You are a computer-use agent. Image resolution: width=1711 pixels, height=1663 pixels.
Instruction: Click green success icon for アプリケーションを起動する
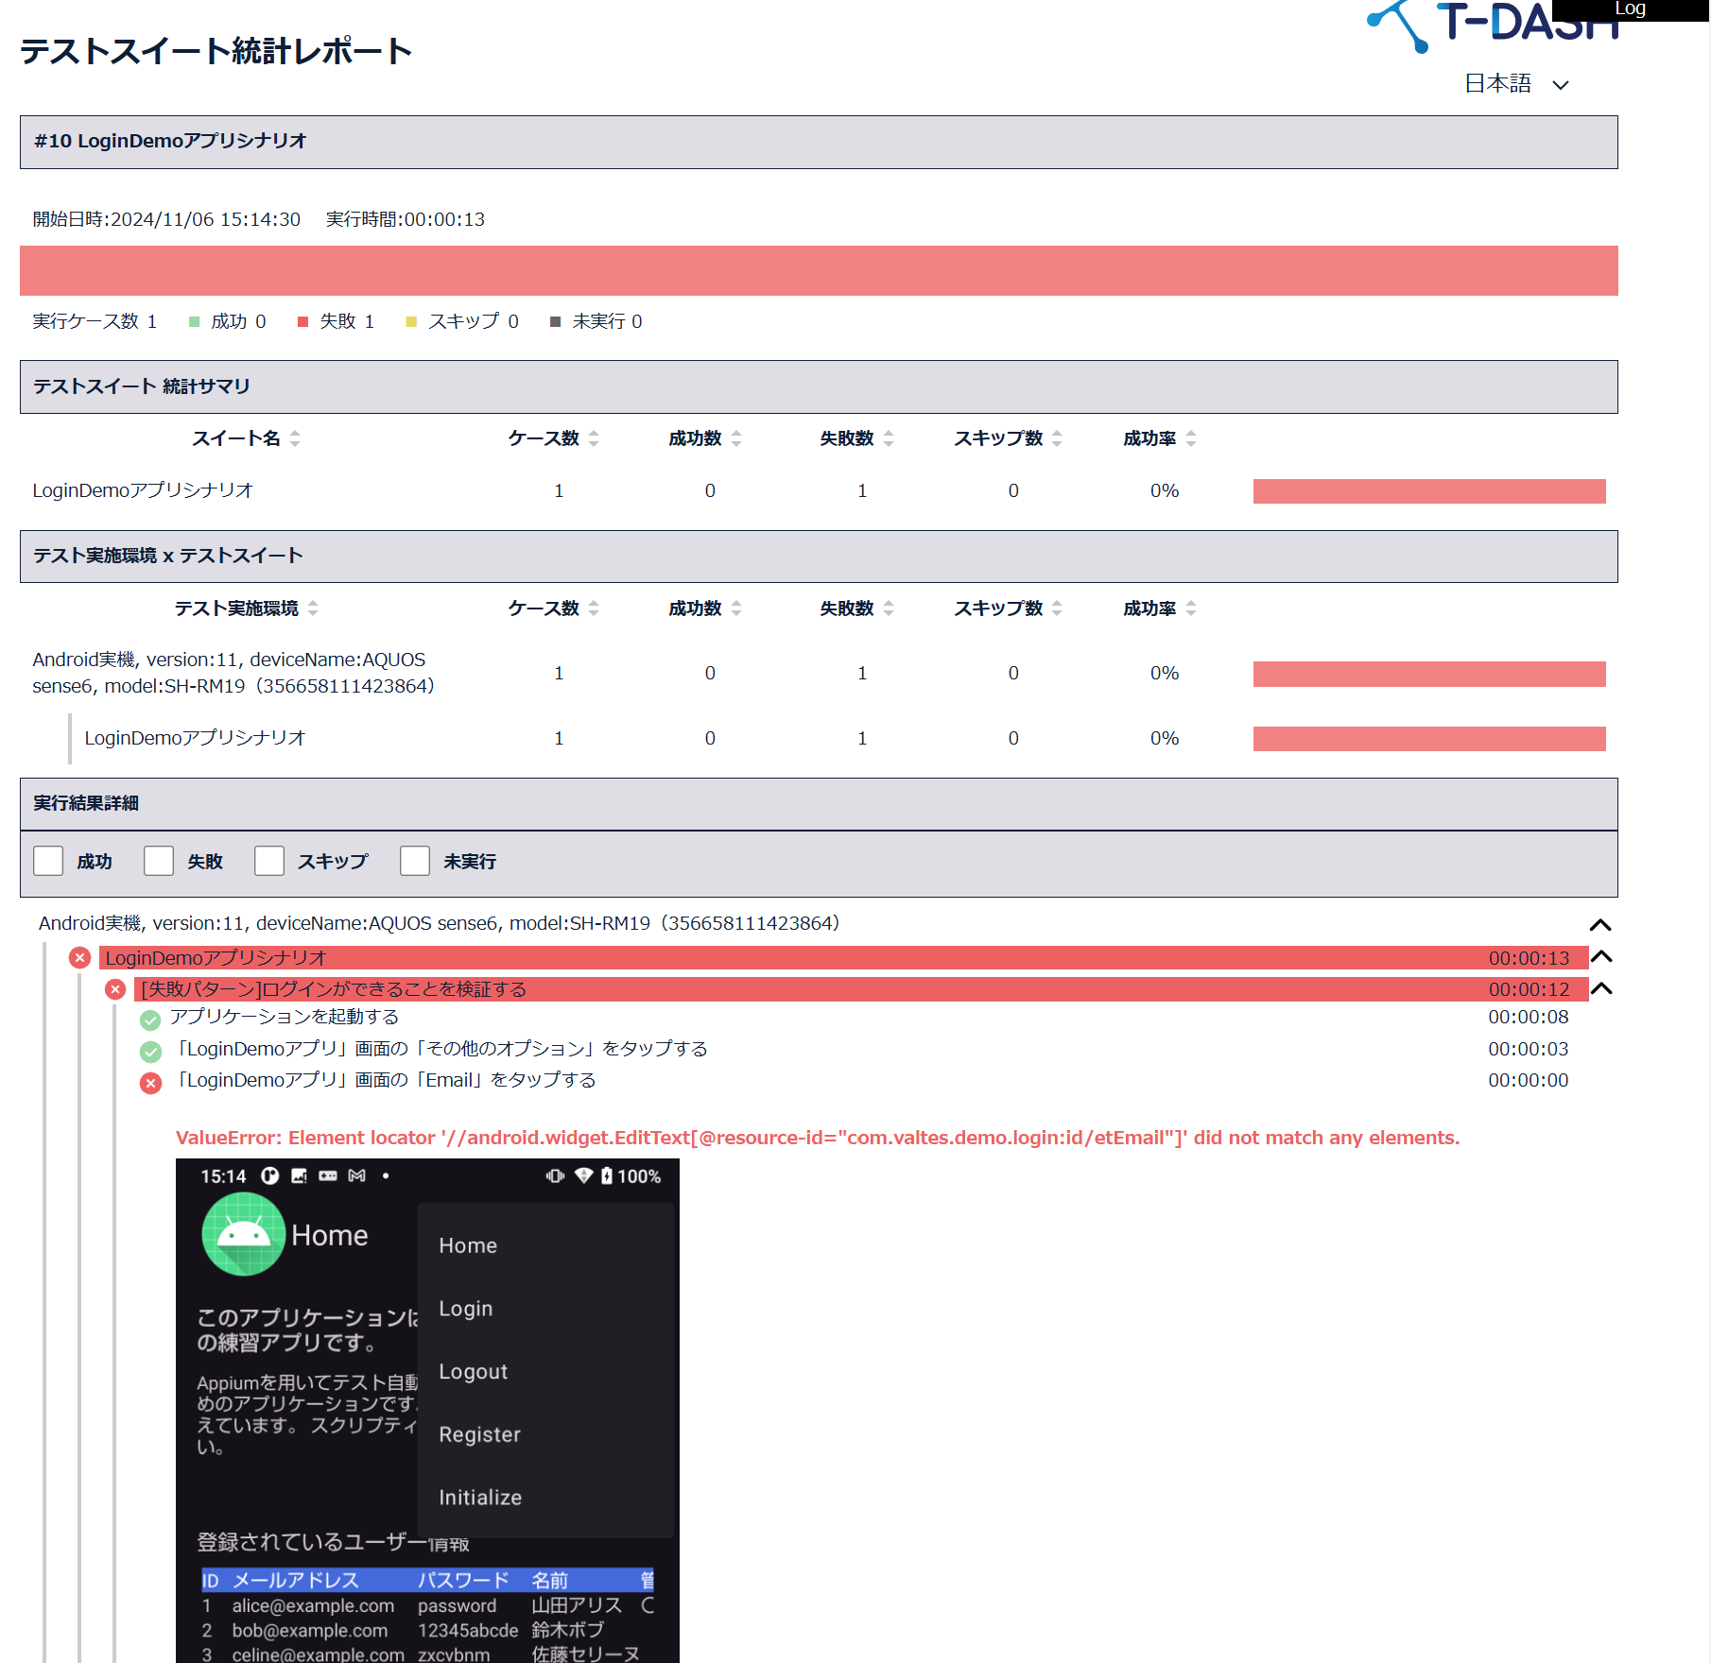point(150,1020)
